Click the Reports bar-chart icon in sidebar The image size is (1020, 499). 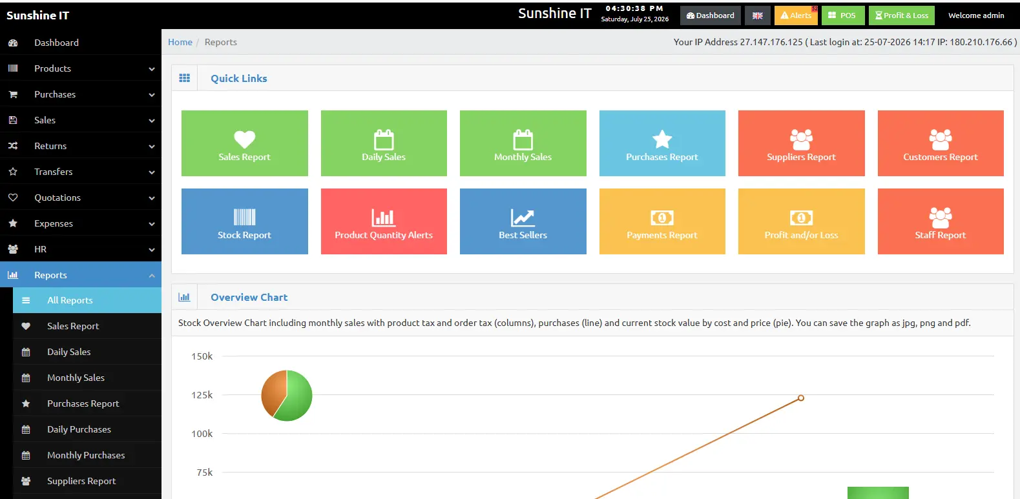13,275
